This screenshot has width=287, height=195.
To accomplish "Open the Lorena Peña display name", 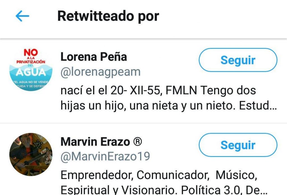I will click(x=94, y=57).
